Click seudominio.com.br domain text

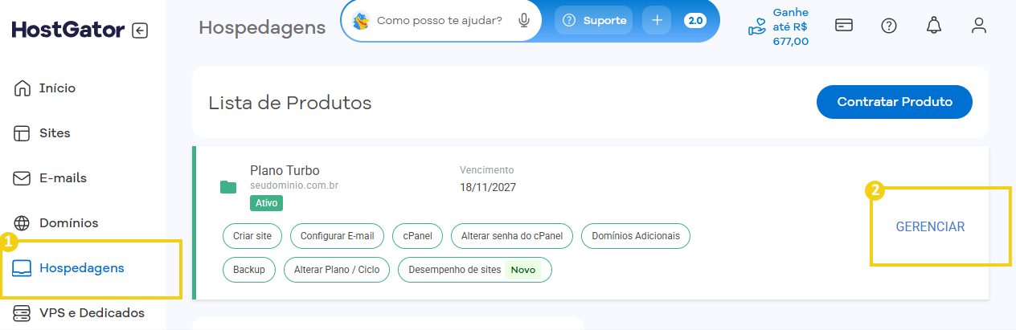point(294,185)
